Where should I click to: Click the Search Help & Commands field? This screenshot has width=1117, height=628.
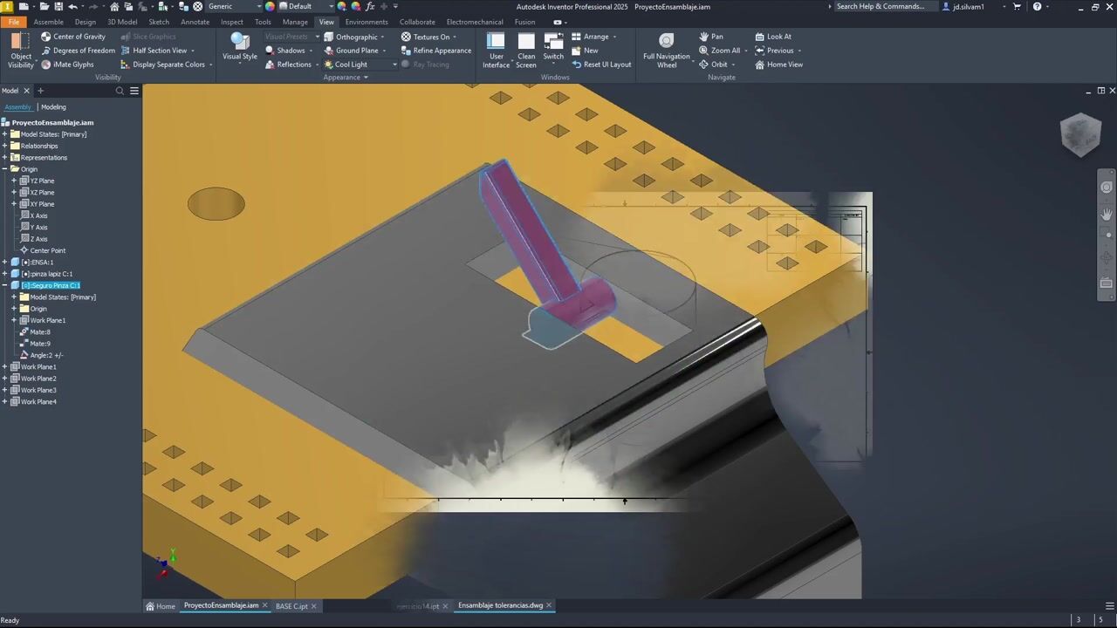point(880,6)
